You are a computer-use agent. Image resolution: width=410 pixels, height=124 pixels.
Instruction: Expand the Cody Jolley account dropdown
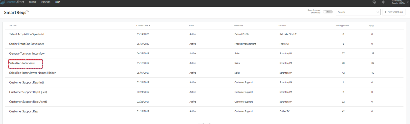point(408,2)
